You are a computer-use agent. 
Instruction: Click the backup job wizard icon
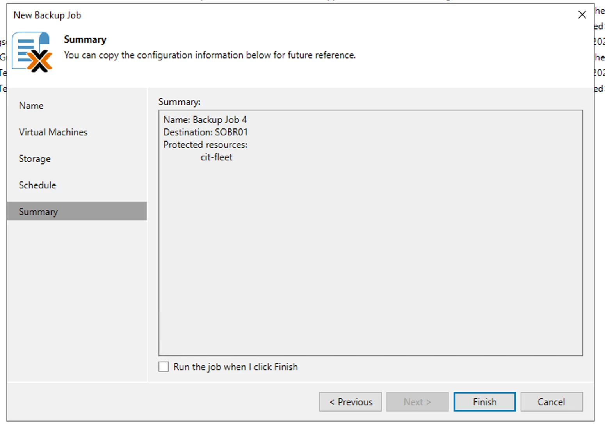click(x=32, y=52)
